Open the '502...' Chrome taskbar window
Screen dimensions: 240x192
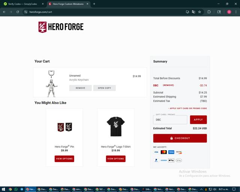point(100,189)
